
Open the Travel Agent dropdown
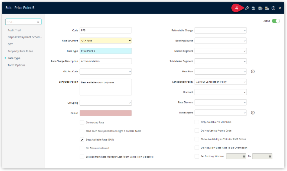(221, 113)
